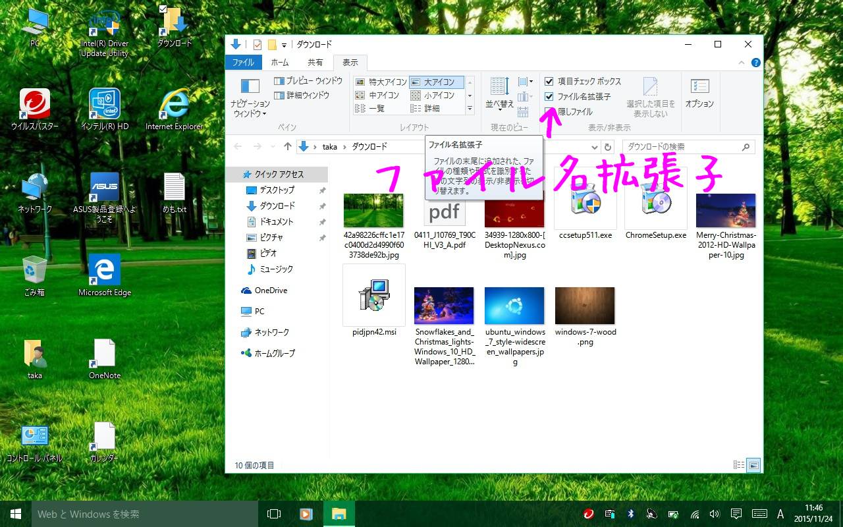Open the 並べ替え sort-by dropdown
Image resolution: width=843 pixels, height=527 pixels.
(499, 93)
